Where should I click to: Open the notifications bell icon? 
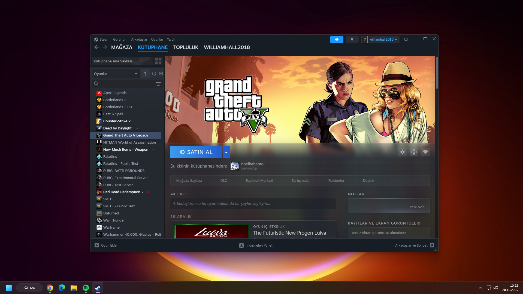[x=352, y=40]
